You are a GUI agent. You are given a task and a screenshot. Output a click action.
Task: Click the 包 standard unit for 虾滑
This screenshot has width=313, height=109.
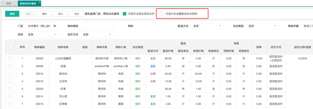[213, 89]
